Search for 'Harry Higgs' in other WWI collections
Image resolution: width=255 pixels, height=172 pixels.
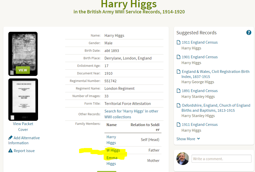[x=131, y=114]
